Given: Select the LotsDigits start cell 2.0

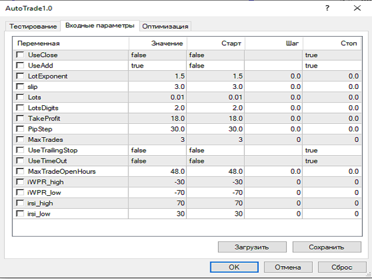Looking at the screenshot, I should coord(216,108).
